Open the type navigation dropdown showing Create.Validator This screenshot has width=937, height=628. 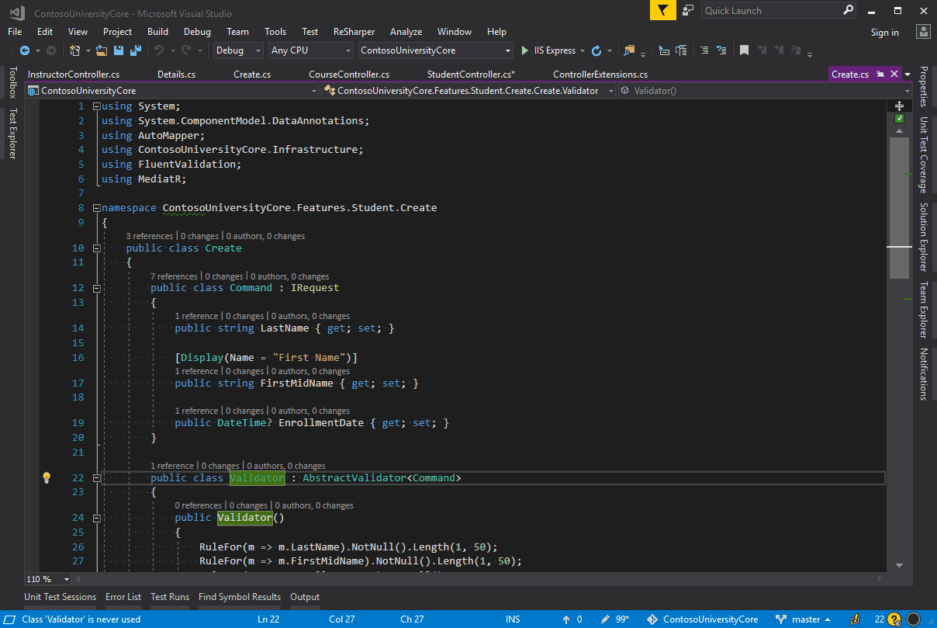tap(470, 91)
